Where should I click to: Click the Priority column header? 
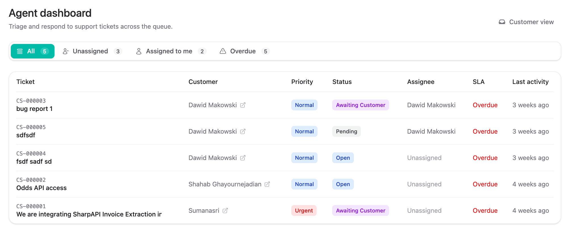point(302,82)
